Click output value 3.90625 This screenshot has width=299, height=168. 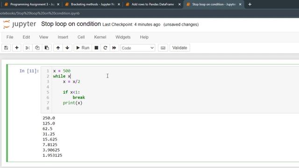click(51, 150)
